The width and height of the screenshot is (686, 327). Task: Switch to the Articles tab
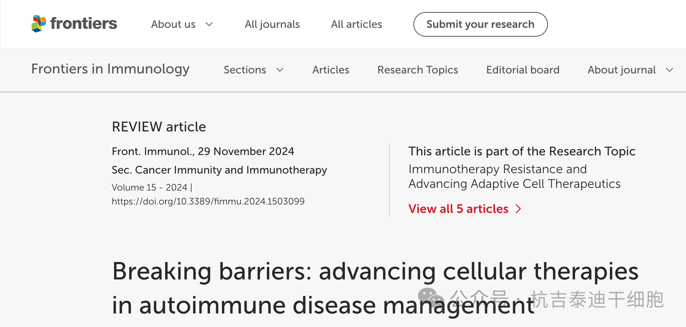pyautogui.click(x=331, y=70)
